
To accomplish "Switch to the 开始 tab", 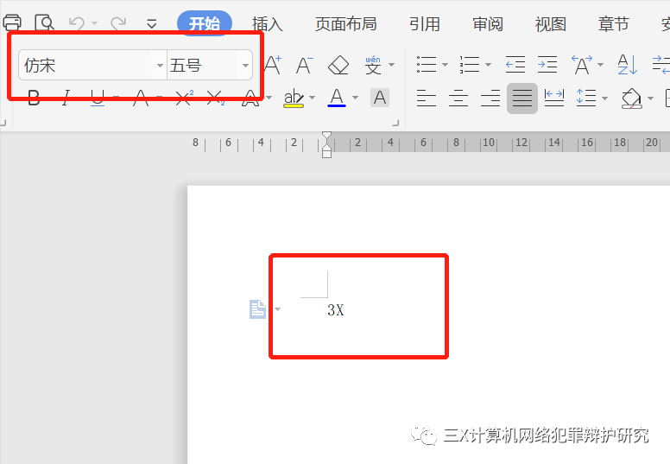I will click(x=205, y=23).
